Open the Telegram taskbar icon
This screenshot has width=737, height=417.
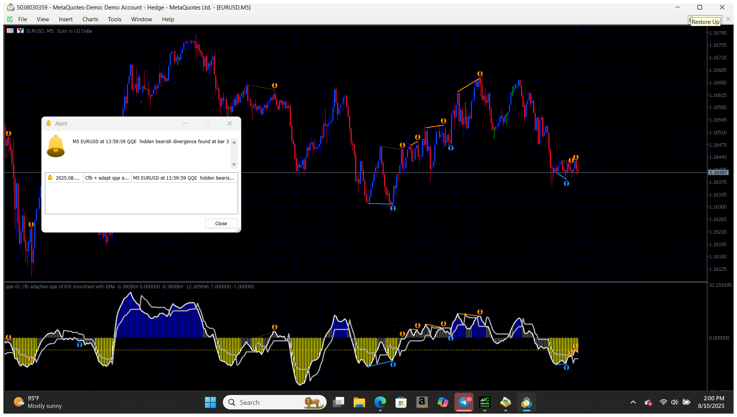[464, 403]
